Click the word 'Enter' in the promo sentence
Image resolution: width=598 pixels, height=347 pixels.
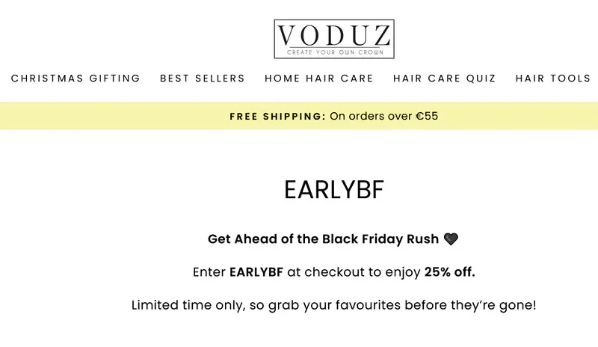tap(209, 272)
